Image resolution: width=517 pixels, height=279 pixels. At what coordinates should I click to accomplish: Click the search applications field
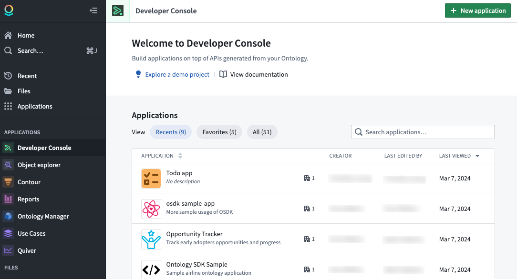422,132
